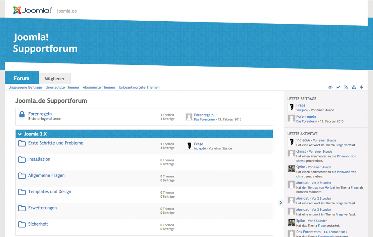373x237 pixels.
Task: Open the Mitglieder tab
Action: click(x=54, y=79)
